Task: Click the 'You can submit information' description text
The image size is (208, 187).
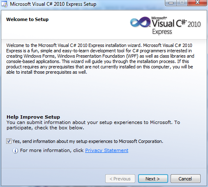Action: point(93,125)
